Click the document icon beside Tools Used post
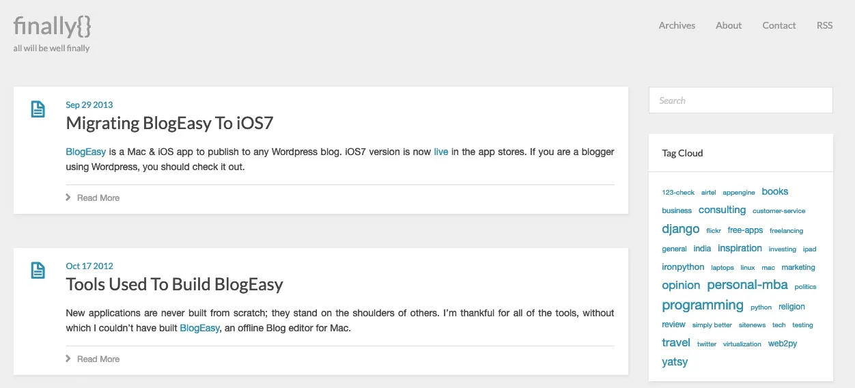 point(38,270)
